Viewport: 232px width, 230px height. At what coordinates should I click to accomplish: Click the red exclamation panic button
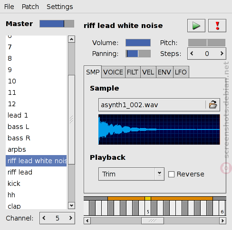[x=217, y=26]
